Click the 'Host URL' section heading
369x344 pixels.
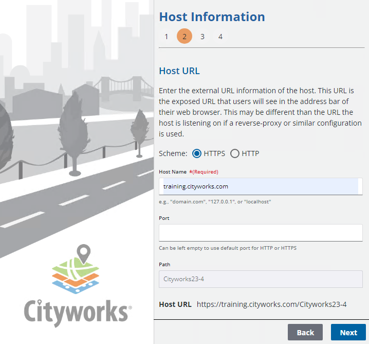click(x=179, y=71)
